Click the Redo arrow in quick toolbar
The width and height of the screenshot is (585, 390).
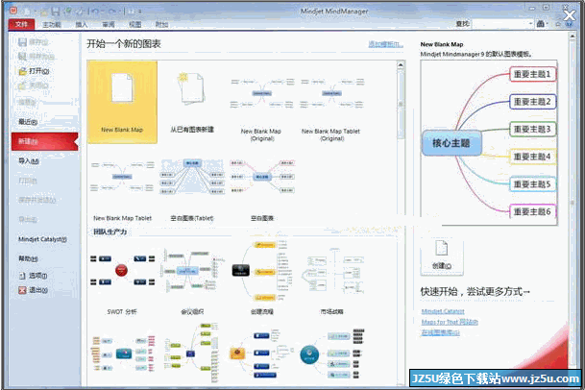[113, 12]
